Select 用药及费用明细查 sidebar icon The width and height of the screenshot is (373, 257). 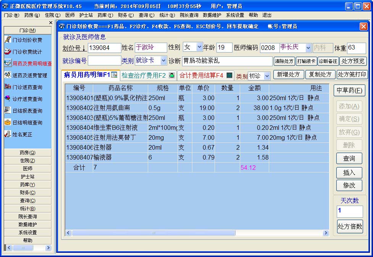8,63
